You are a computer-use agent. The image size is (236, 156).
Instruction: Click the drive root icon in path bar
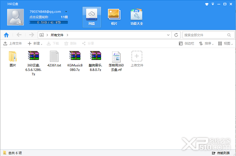tap(42, 35)
